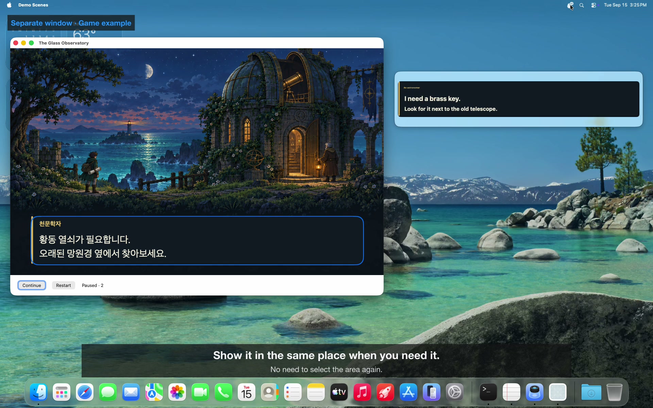Viewport: 653px width, 408px height.
Task: Click the translator status icon in the menu bar
Action: click(x=570, y=5)
